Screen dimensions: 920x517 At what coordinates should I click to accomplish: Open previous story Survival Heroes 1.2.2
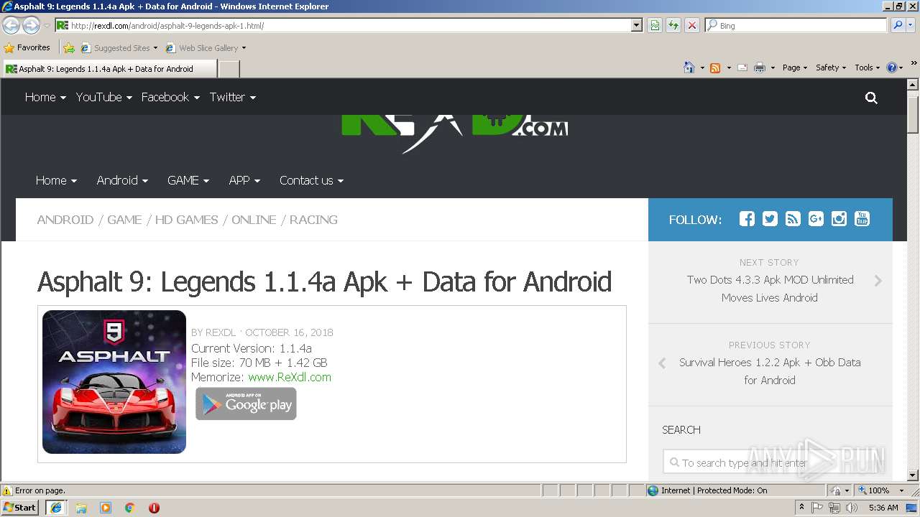(770, 371)
